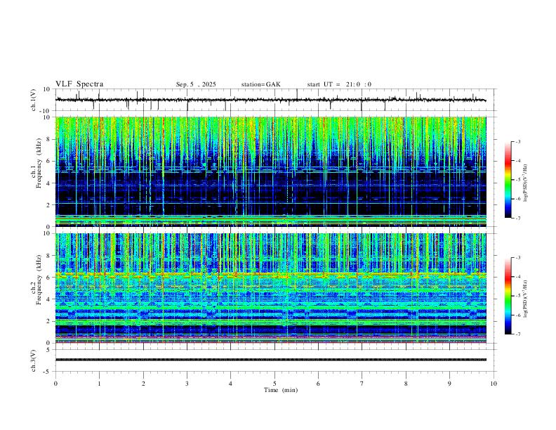The height and width of the screenshot is (430, 556).
Task: Click the ch.2 color scale bar
Action: pos(508,296)
